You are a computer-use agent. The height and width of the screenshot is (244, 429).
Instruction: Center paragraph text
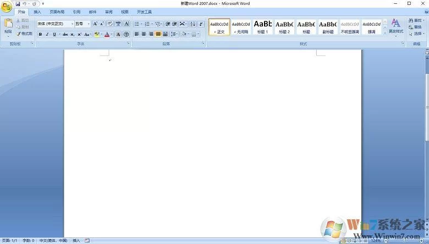(144, 34)
